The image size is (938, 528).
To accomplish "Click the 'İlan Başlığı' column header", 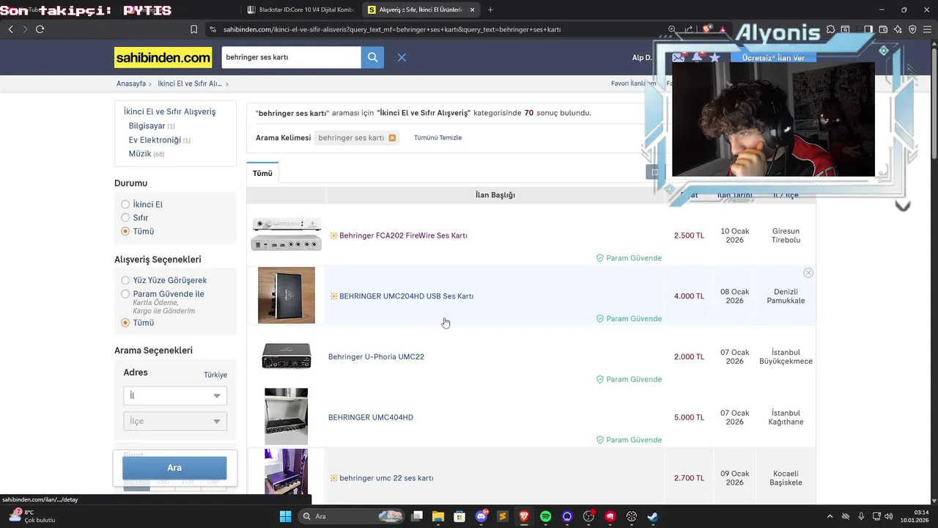I will (x=495, y=195).
